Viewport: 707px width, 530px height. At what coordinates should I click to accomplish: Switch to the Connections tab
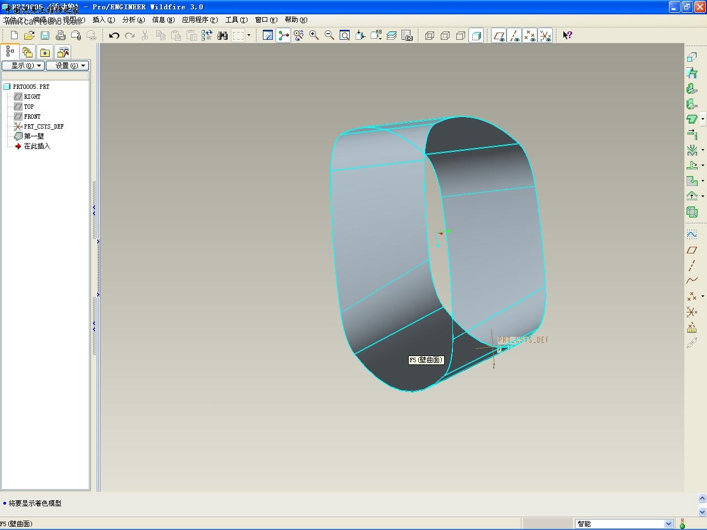pyautogui.click(x=63, y=52)
